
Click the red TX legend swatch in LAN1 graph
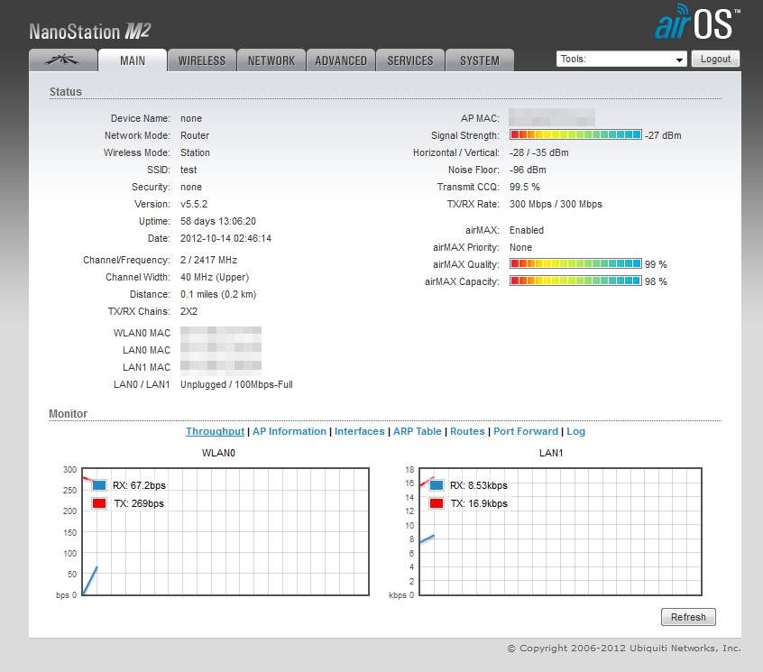click(x=437, y=503)
